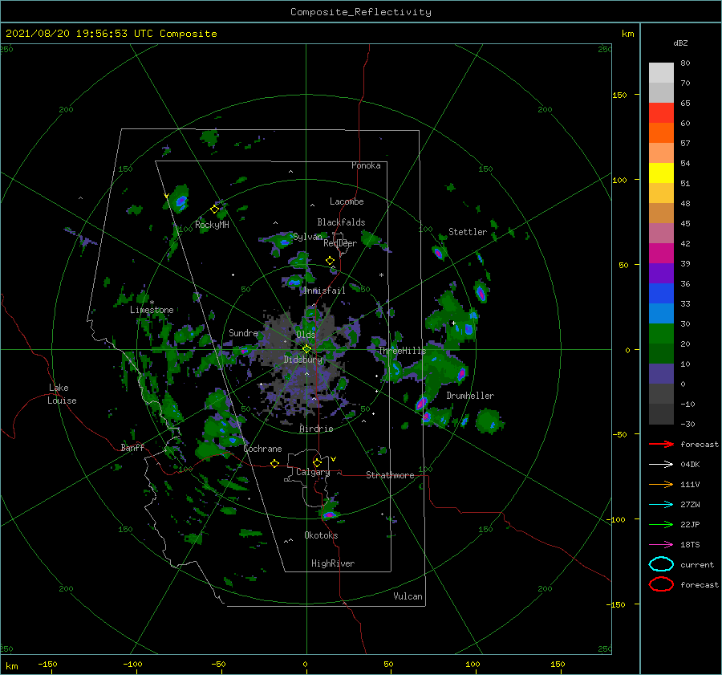Select the 20 dBZ green color swatch

point(661,334)
